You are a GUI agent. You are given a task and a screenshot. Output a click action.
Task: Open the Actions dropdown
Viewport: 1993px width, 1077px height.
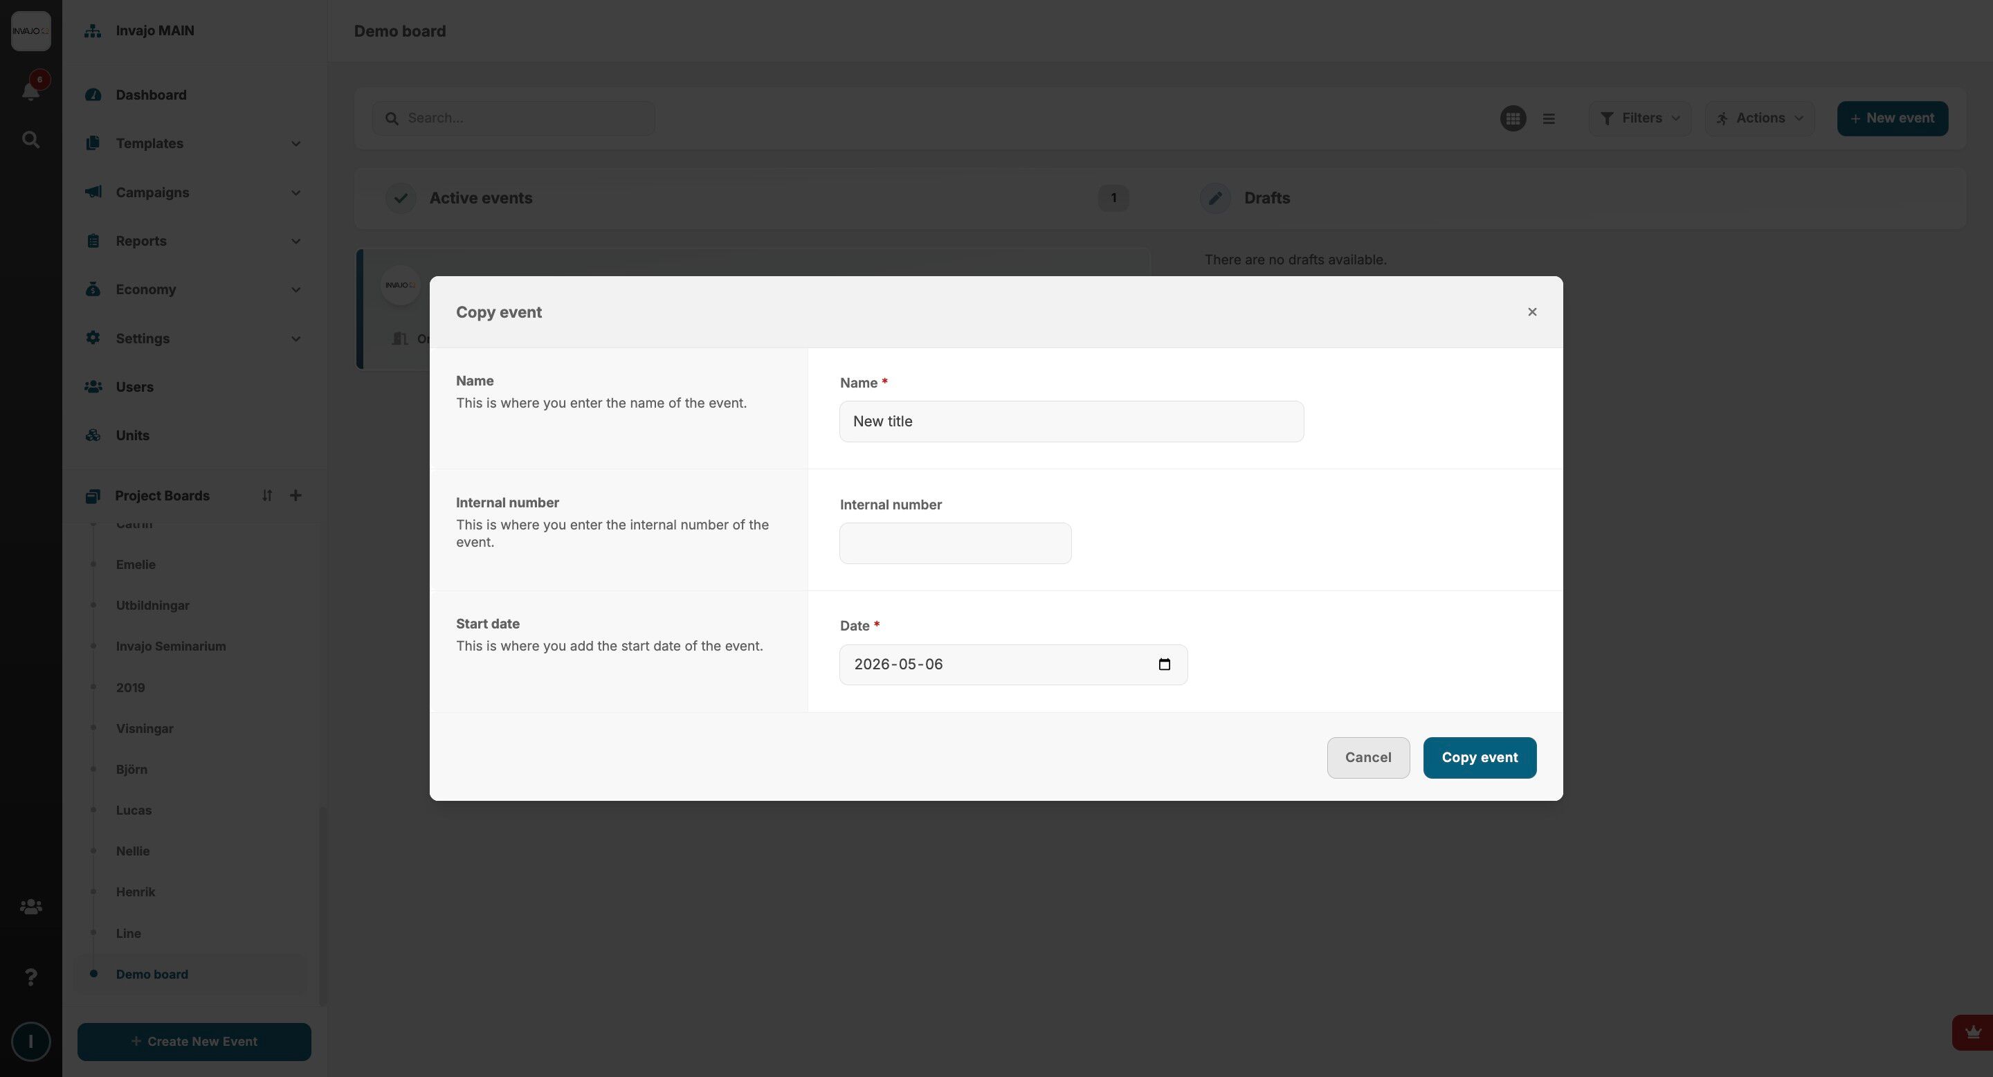[x=1759, y=118]
